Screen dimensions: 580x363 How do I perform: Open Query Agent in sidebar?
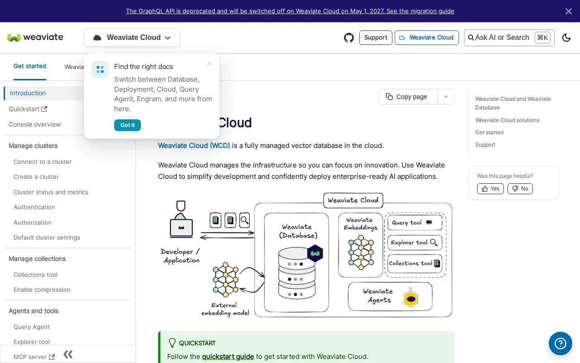(x=32, y=327)
